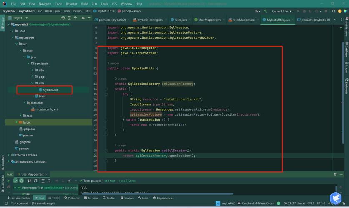
Task: Open Run panel settings gear
Action: [x=335, y=174]
